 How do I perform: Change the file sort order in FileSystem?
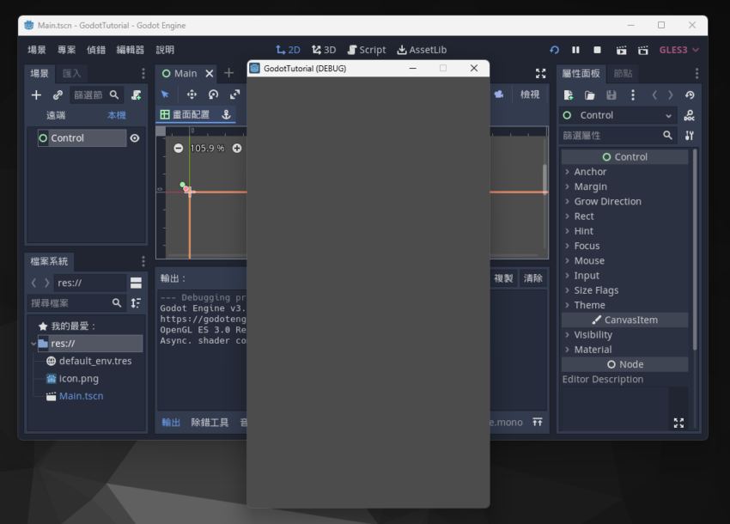[136, 303]
